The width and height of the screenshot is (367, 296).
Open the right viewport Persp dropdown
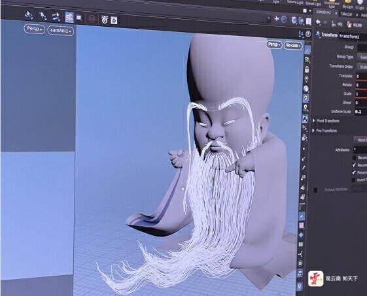tap(274, 44)
